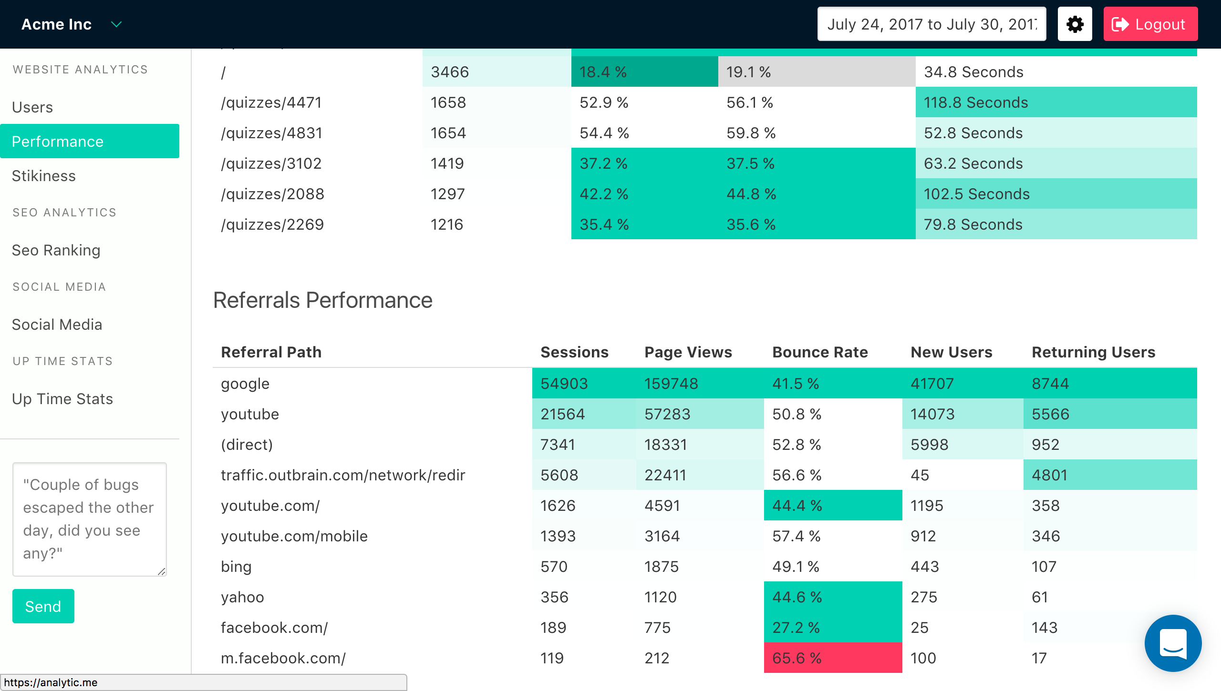Select Performance in the sidebar
The height and width of the screenshot is (691, 1221).
pyautogui.click(x=57, y=141)
